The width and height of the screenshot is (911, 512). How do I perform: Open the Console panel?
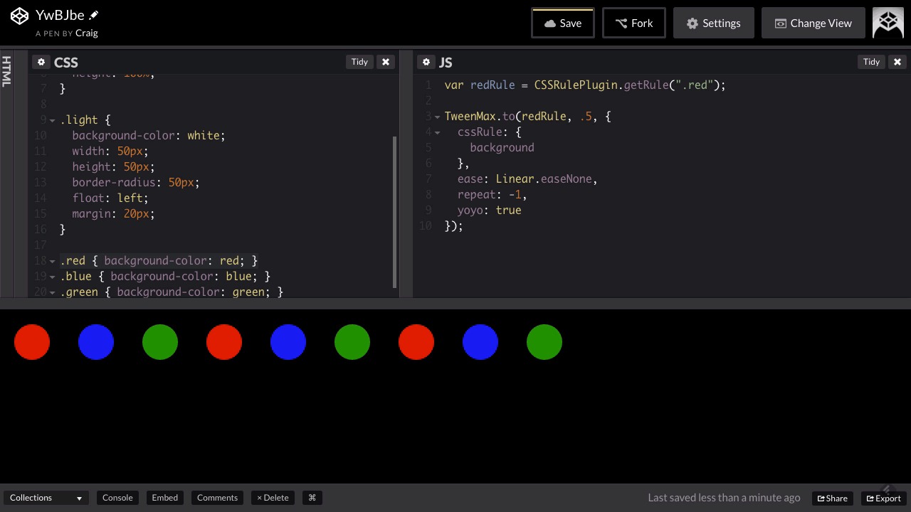[117, 498]
